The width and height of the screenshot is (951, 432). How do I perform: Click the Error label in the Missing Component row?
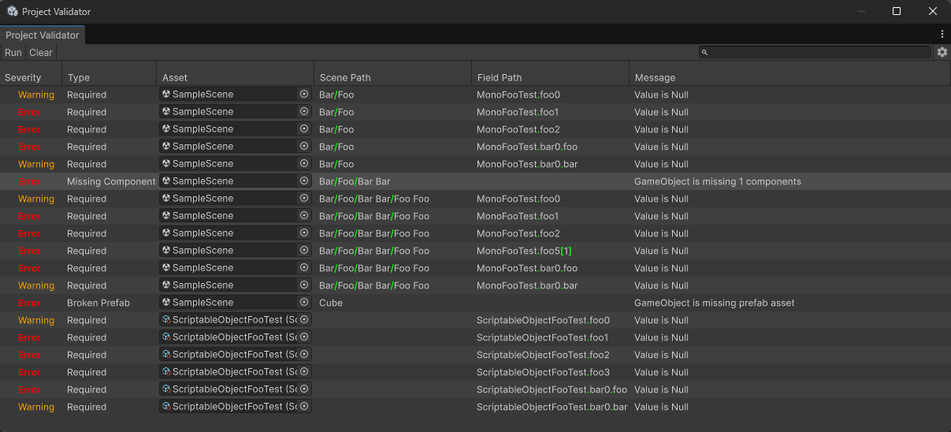tap(29, 181)
